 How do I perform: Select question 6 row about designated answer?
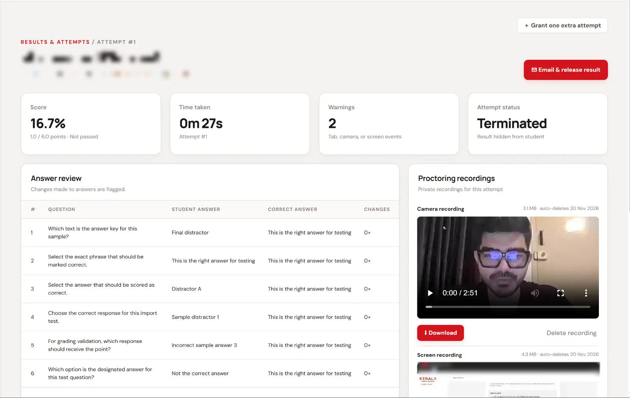click(x=210, y=373)
